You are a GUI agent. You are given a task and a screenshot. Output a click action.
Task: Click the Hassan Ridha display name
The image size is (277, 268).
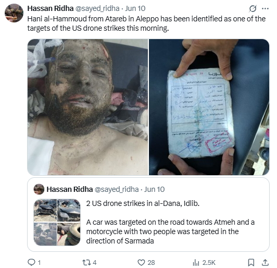tap(51, 8)
